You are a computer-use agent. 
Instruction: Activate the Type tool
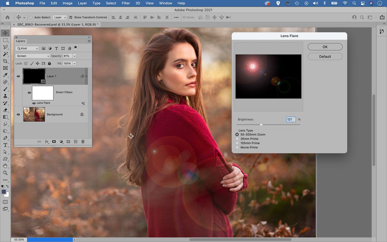[5, 145]
